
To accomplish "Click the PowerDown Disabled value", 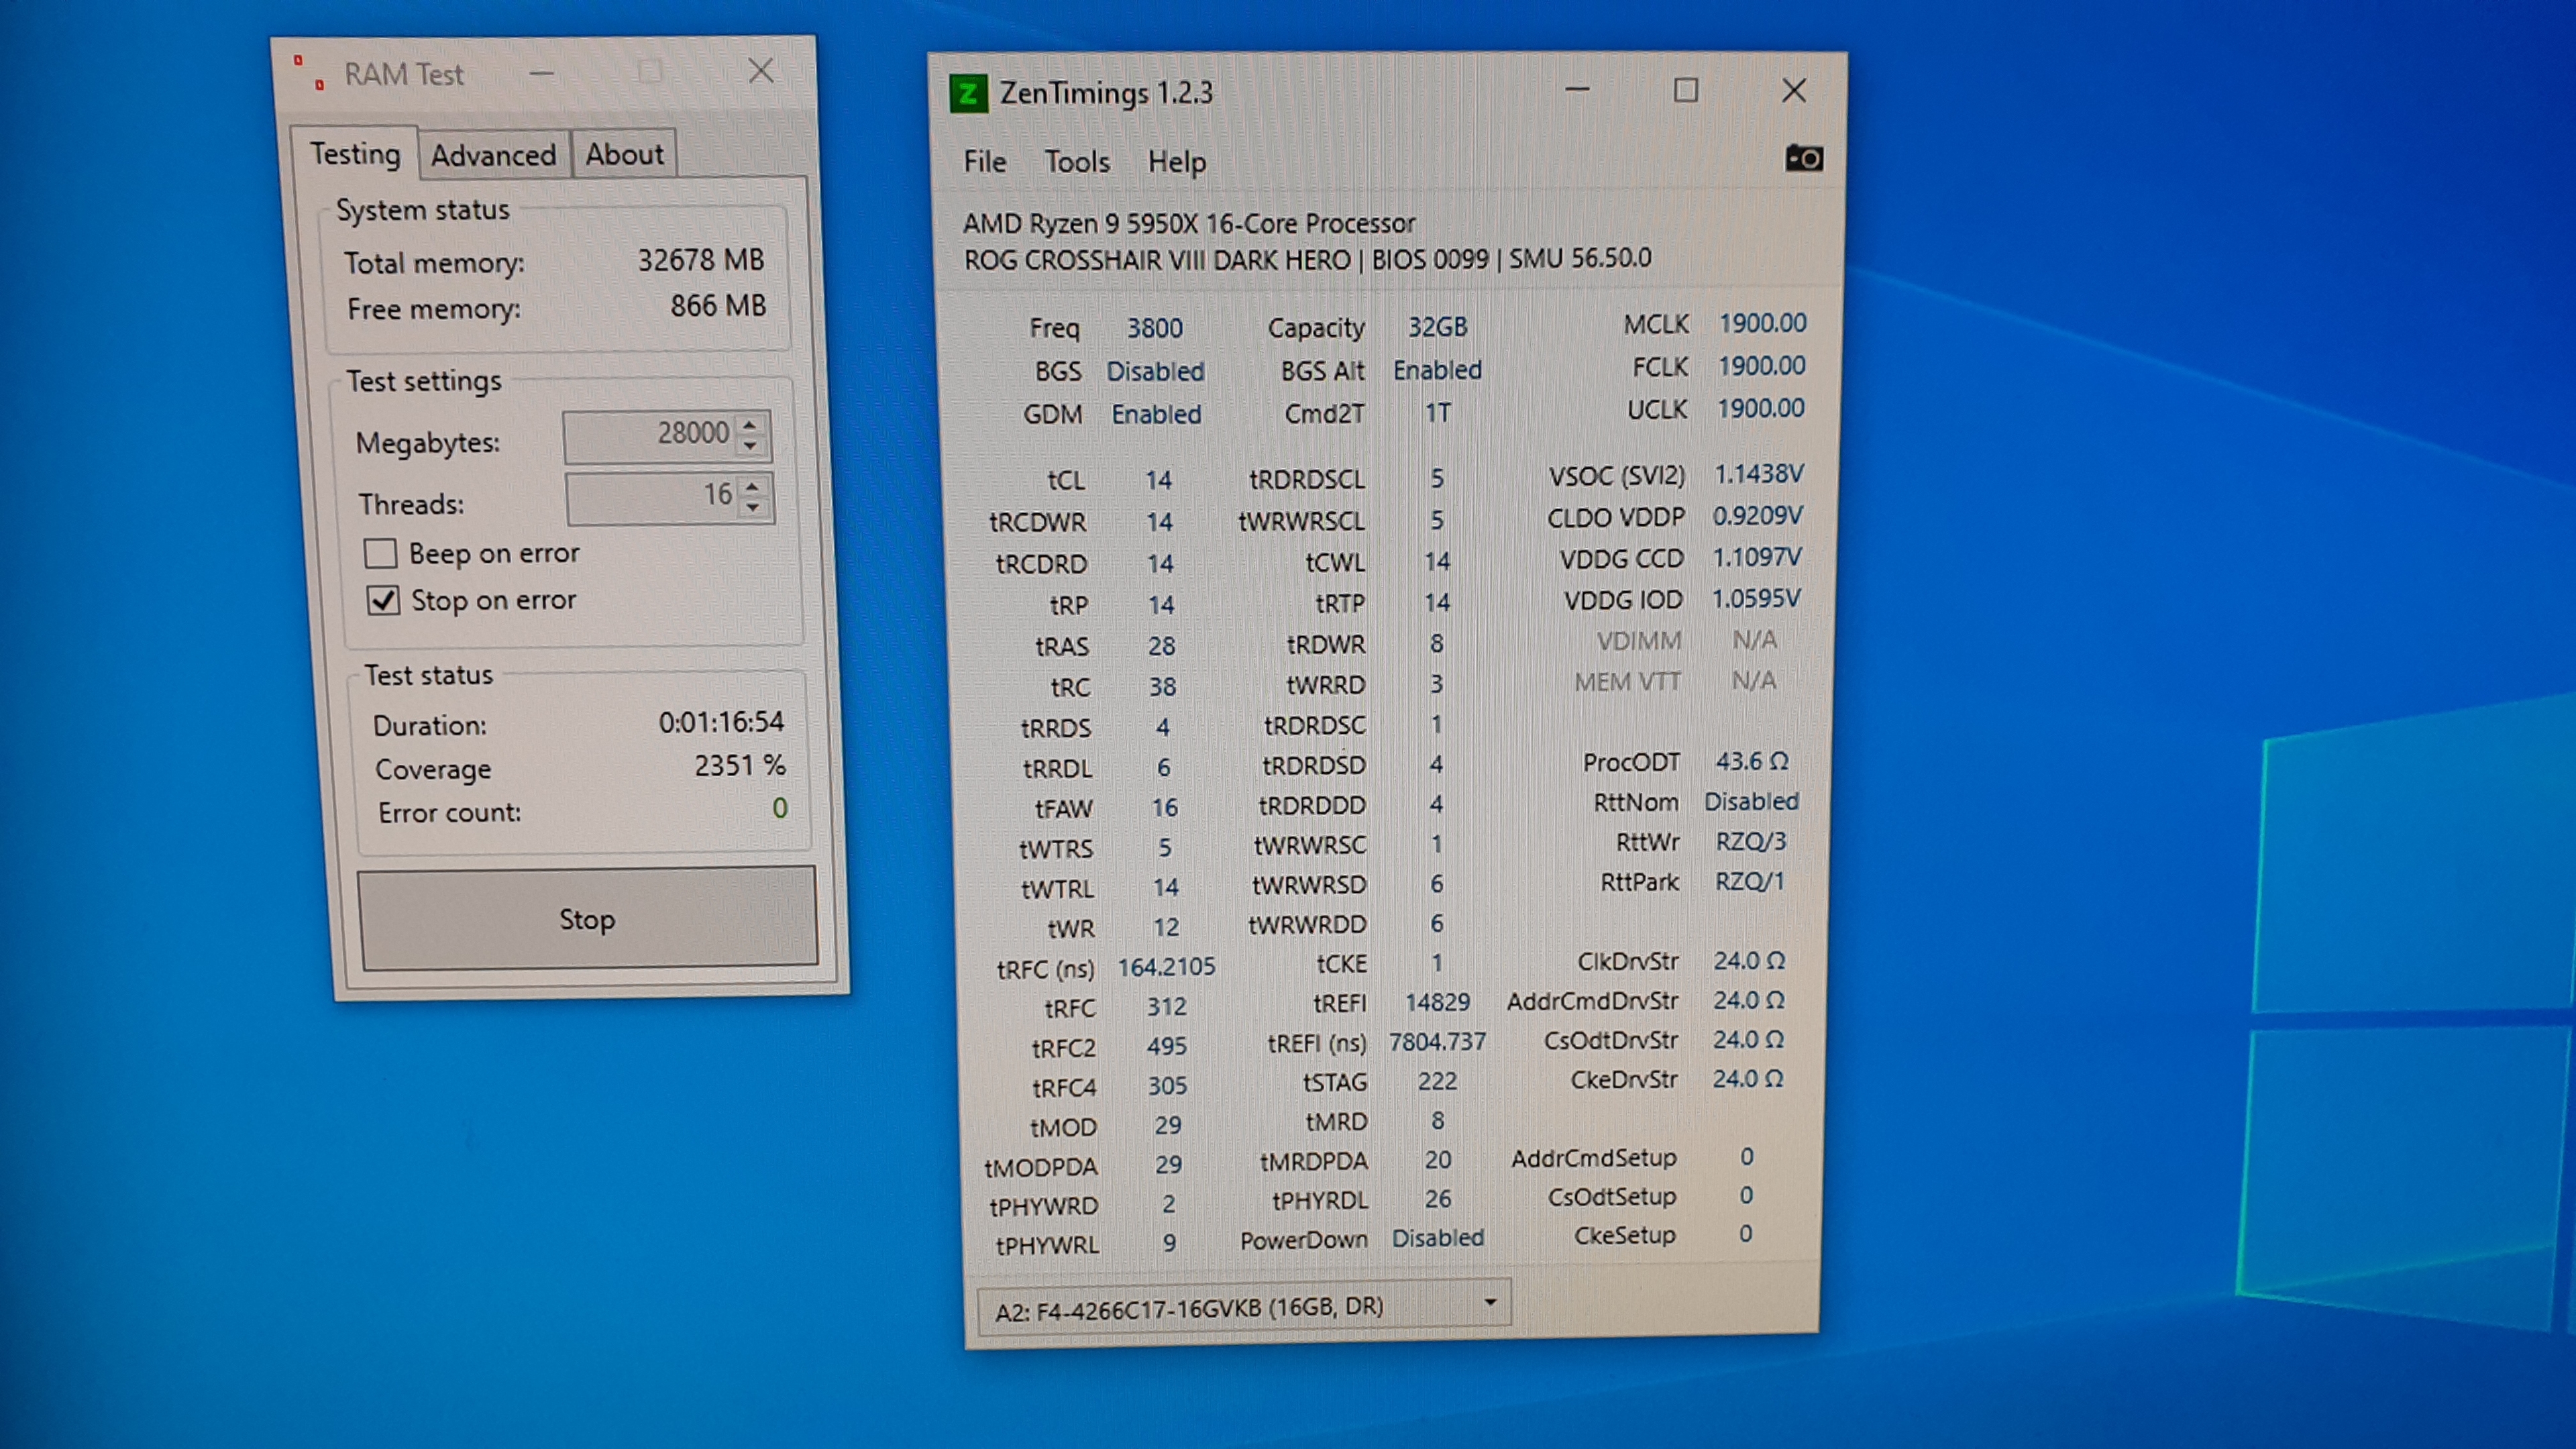I will tap(1437, 1237).
